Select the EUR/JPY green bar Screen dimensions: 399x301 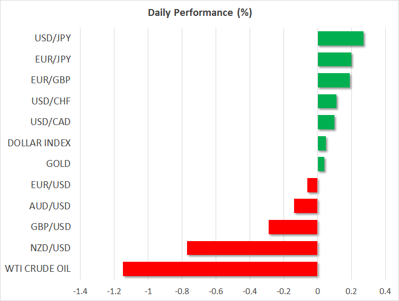pos(334,59)
